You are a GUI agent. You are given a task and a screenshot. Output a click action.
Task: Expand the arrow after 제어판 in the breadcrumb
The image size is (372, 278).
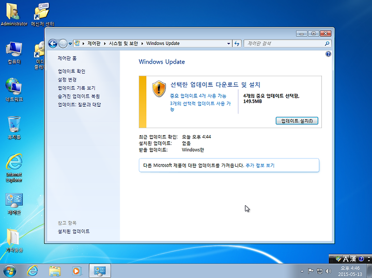[x=104, y=43]
